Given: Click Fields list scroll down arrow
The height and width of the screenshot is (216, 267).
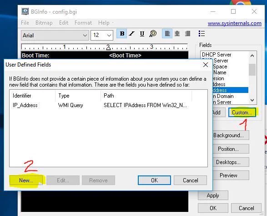Looking at the screenshot, I should tap(252, 100).
